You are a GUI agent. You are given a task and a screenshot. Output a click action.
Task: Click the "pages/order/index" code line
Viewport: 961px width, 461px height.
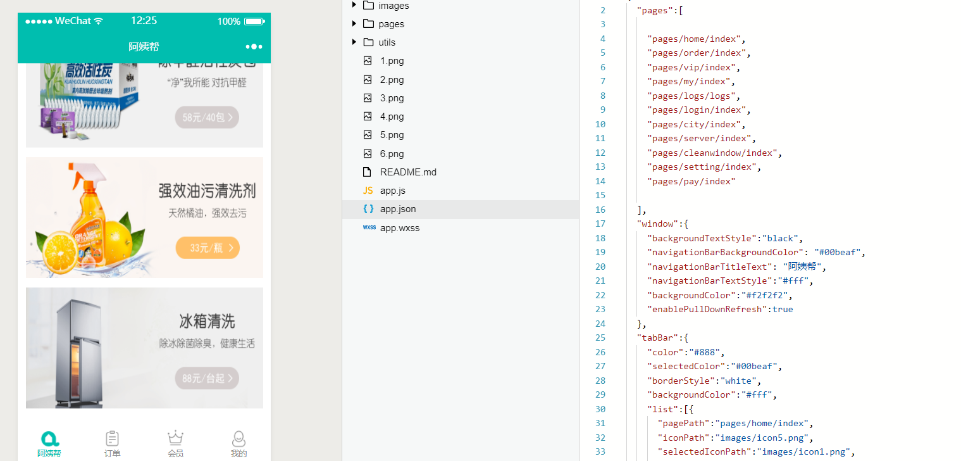[x=698, y=53]
